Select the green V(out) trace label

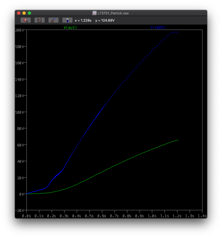pyautogui.click(x=70, y=27)
